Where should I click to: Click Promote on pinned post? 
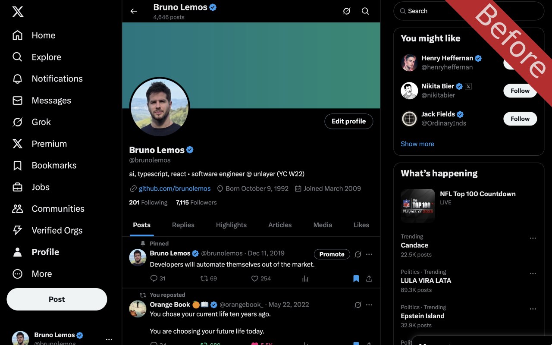(332, 254)
